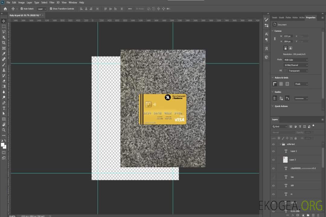This screenshot has height=217, width=326.
Task: Select the Horizontal Type tool
Action: tap(4, 108)
